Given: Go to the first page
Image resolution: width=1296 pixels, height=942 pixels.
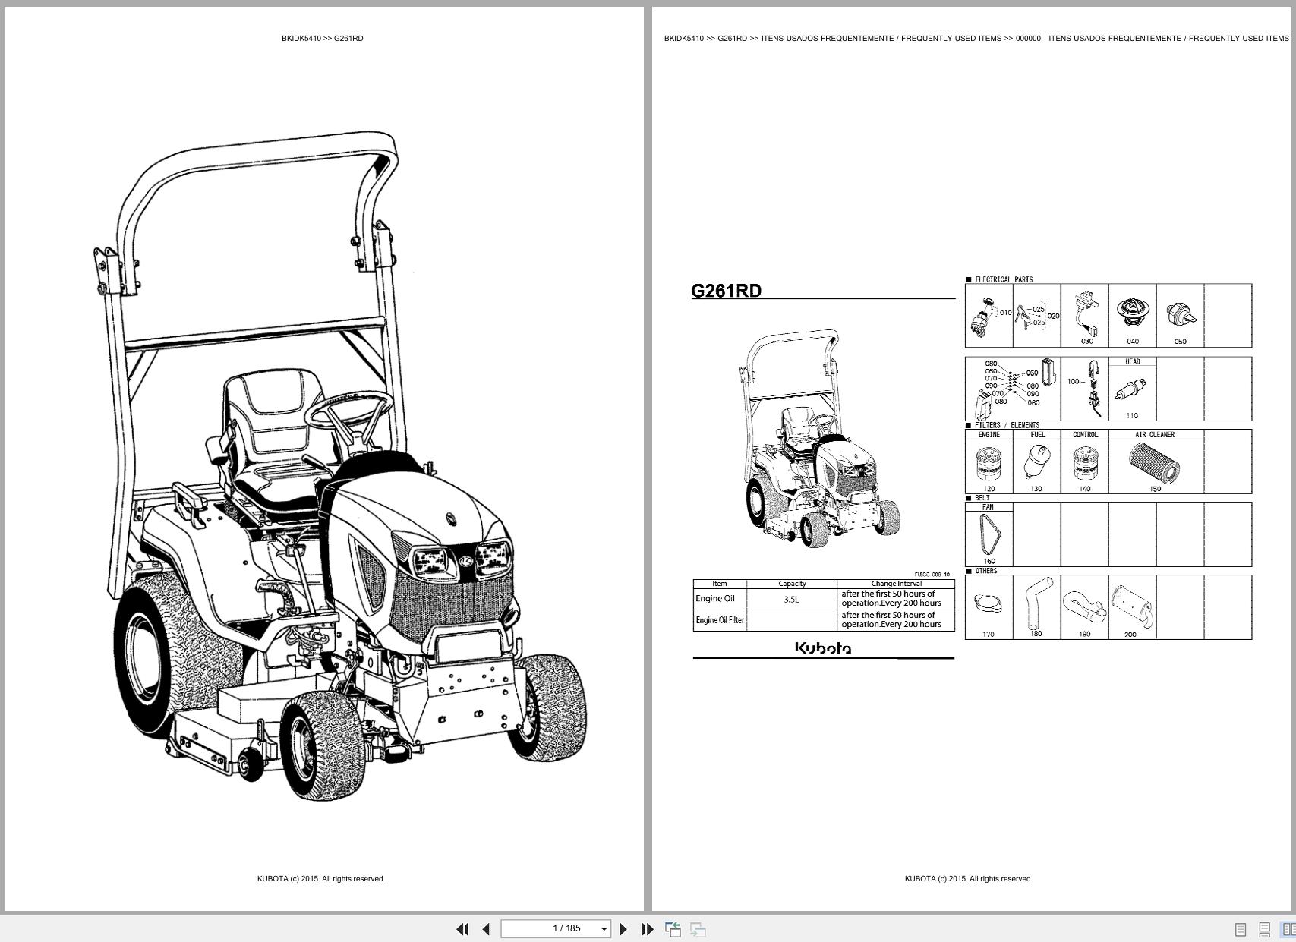Looking at the screenshot, I should [462, 929].
